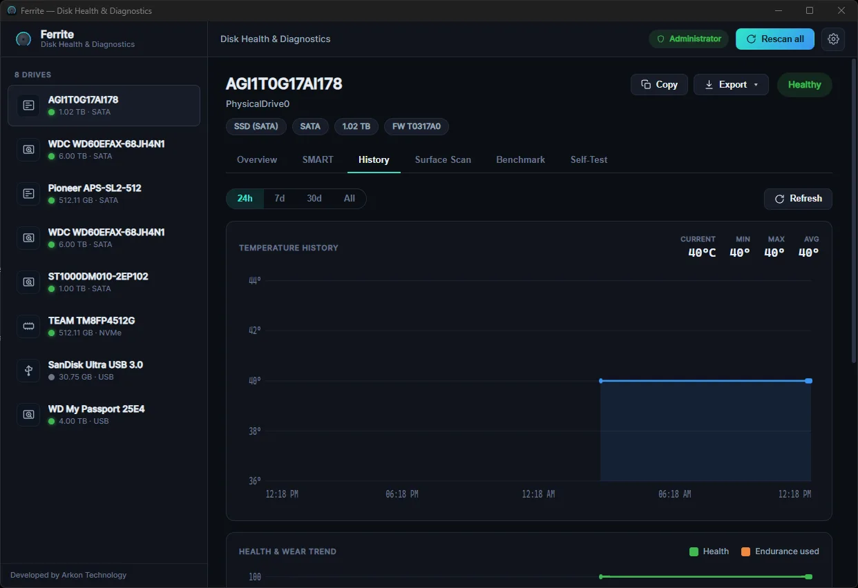Show the All time history range
The height and width of the screenshot is (588, 858).
(350, 199)
